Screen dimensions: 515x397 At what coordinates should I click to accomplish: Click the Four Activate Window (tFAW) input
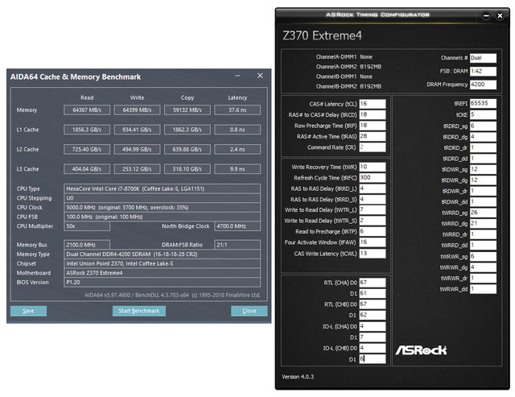click(372, 242)
